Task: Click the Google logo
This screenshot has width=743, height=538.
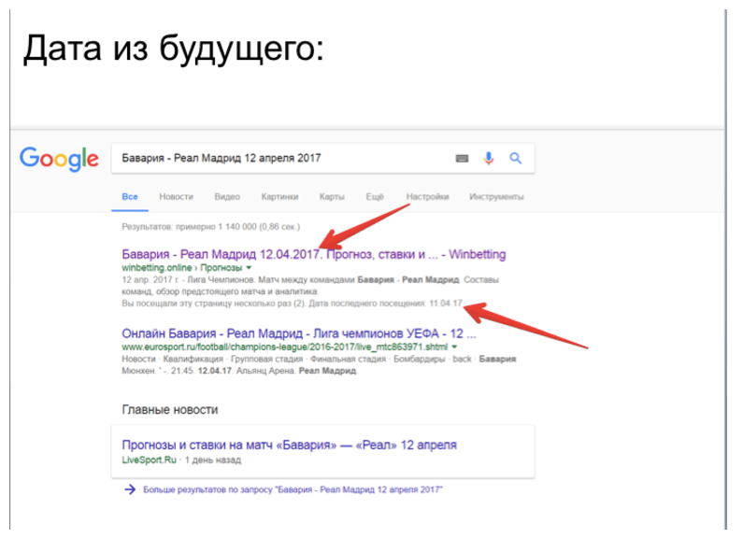Action: tap(59, 159)
